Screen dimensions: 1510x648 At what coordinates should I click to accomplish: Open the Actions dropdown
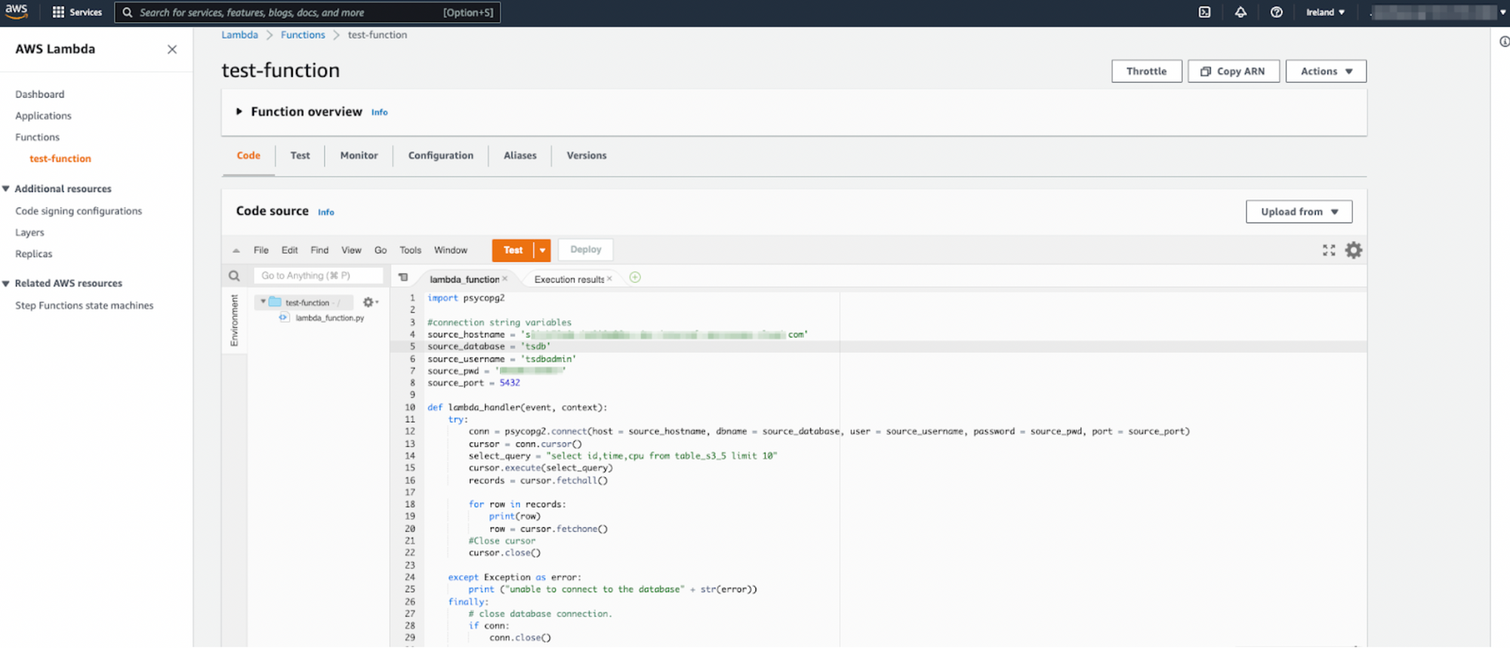point(1326,71)
